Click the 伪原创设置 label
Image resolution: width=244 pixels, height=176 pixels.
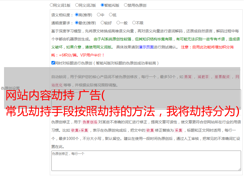tap(10, 88)
